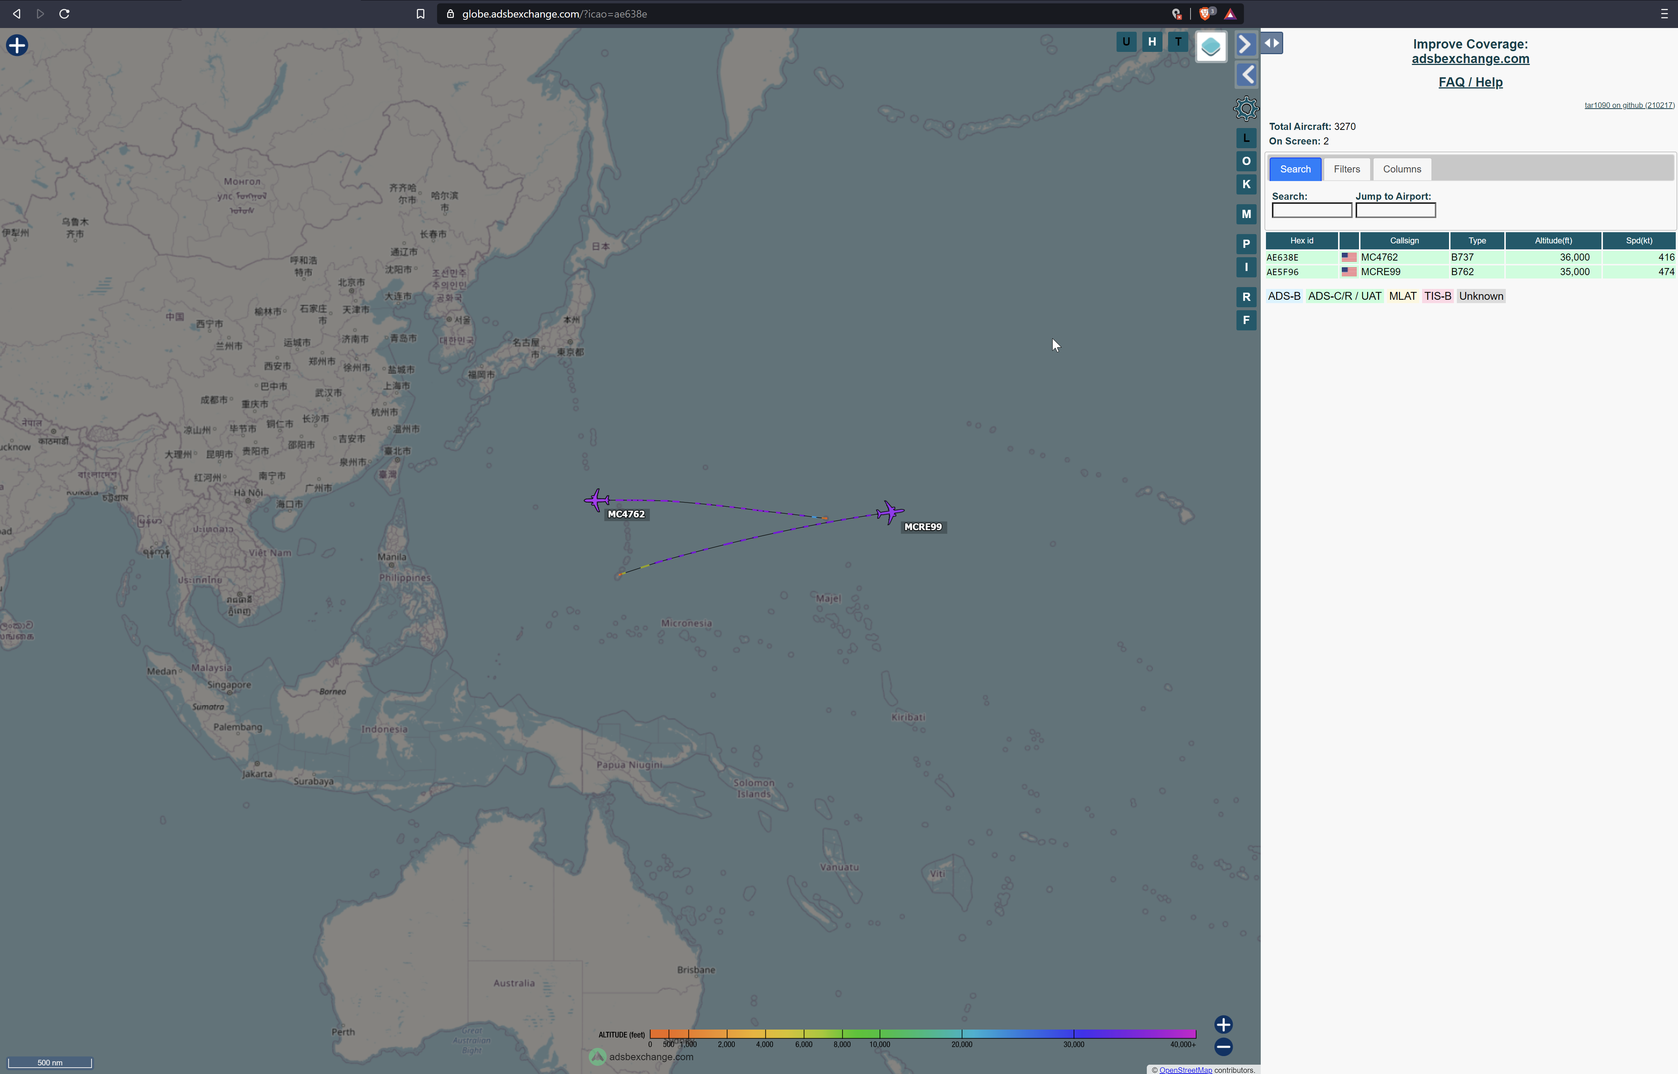1678x1074 pixels.
Task: Open the map layer switcher icon
Action: (1211, 47)
